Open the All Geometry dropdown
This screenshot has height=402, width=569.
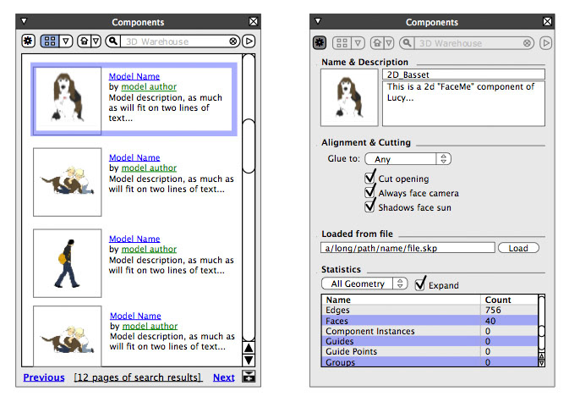[x=364, y=284]
